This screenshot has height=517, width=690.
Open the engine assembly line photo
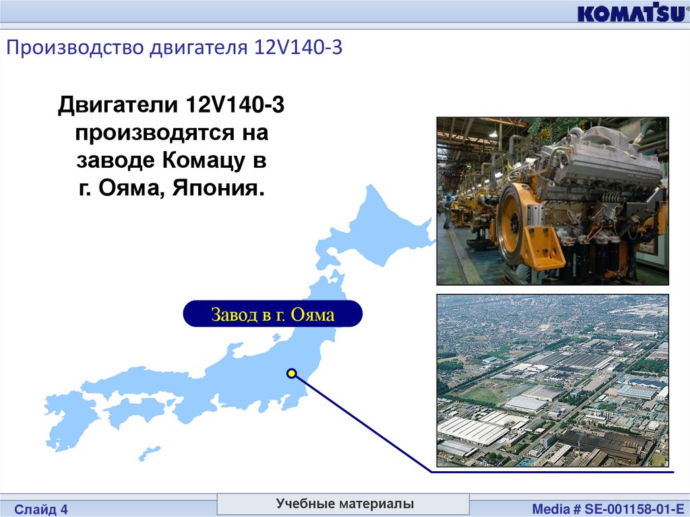pos(553,201)
